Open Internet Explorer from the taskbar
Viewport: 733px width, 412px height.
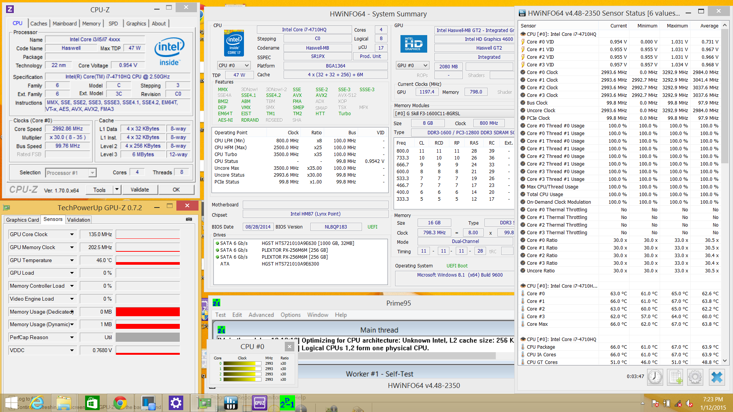[x=37, y=403]
